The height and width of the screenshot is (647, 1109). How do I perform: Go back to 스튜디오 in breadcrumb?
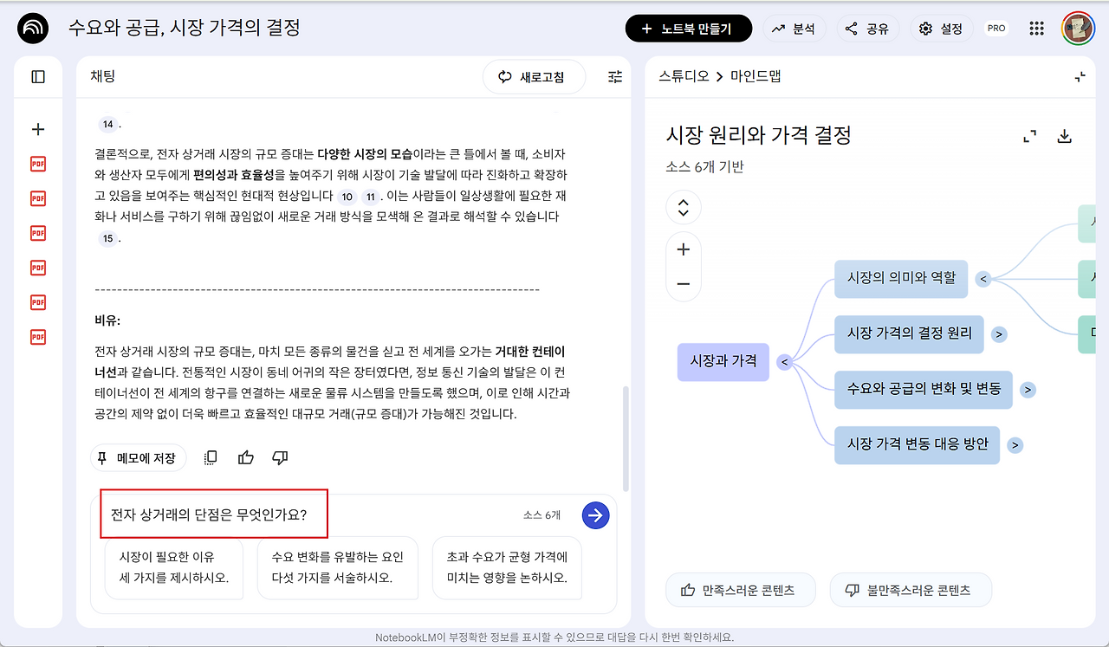[684, 76]
